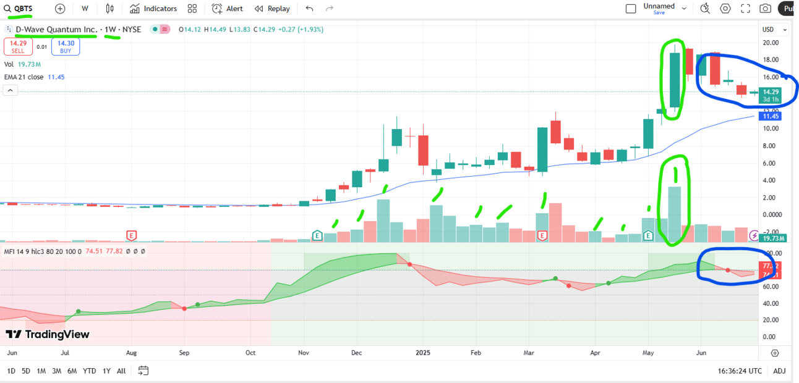
Task: Click the red earnings E marker near August
Action: point(131,235)
